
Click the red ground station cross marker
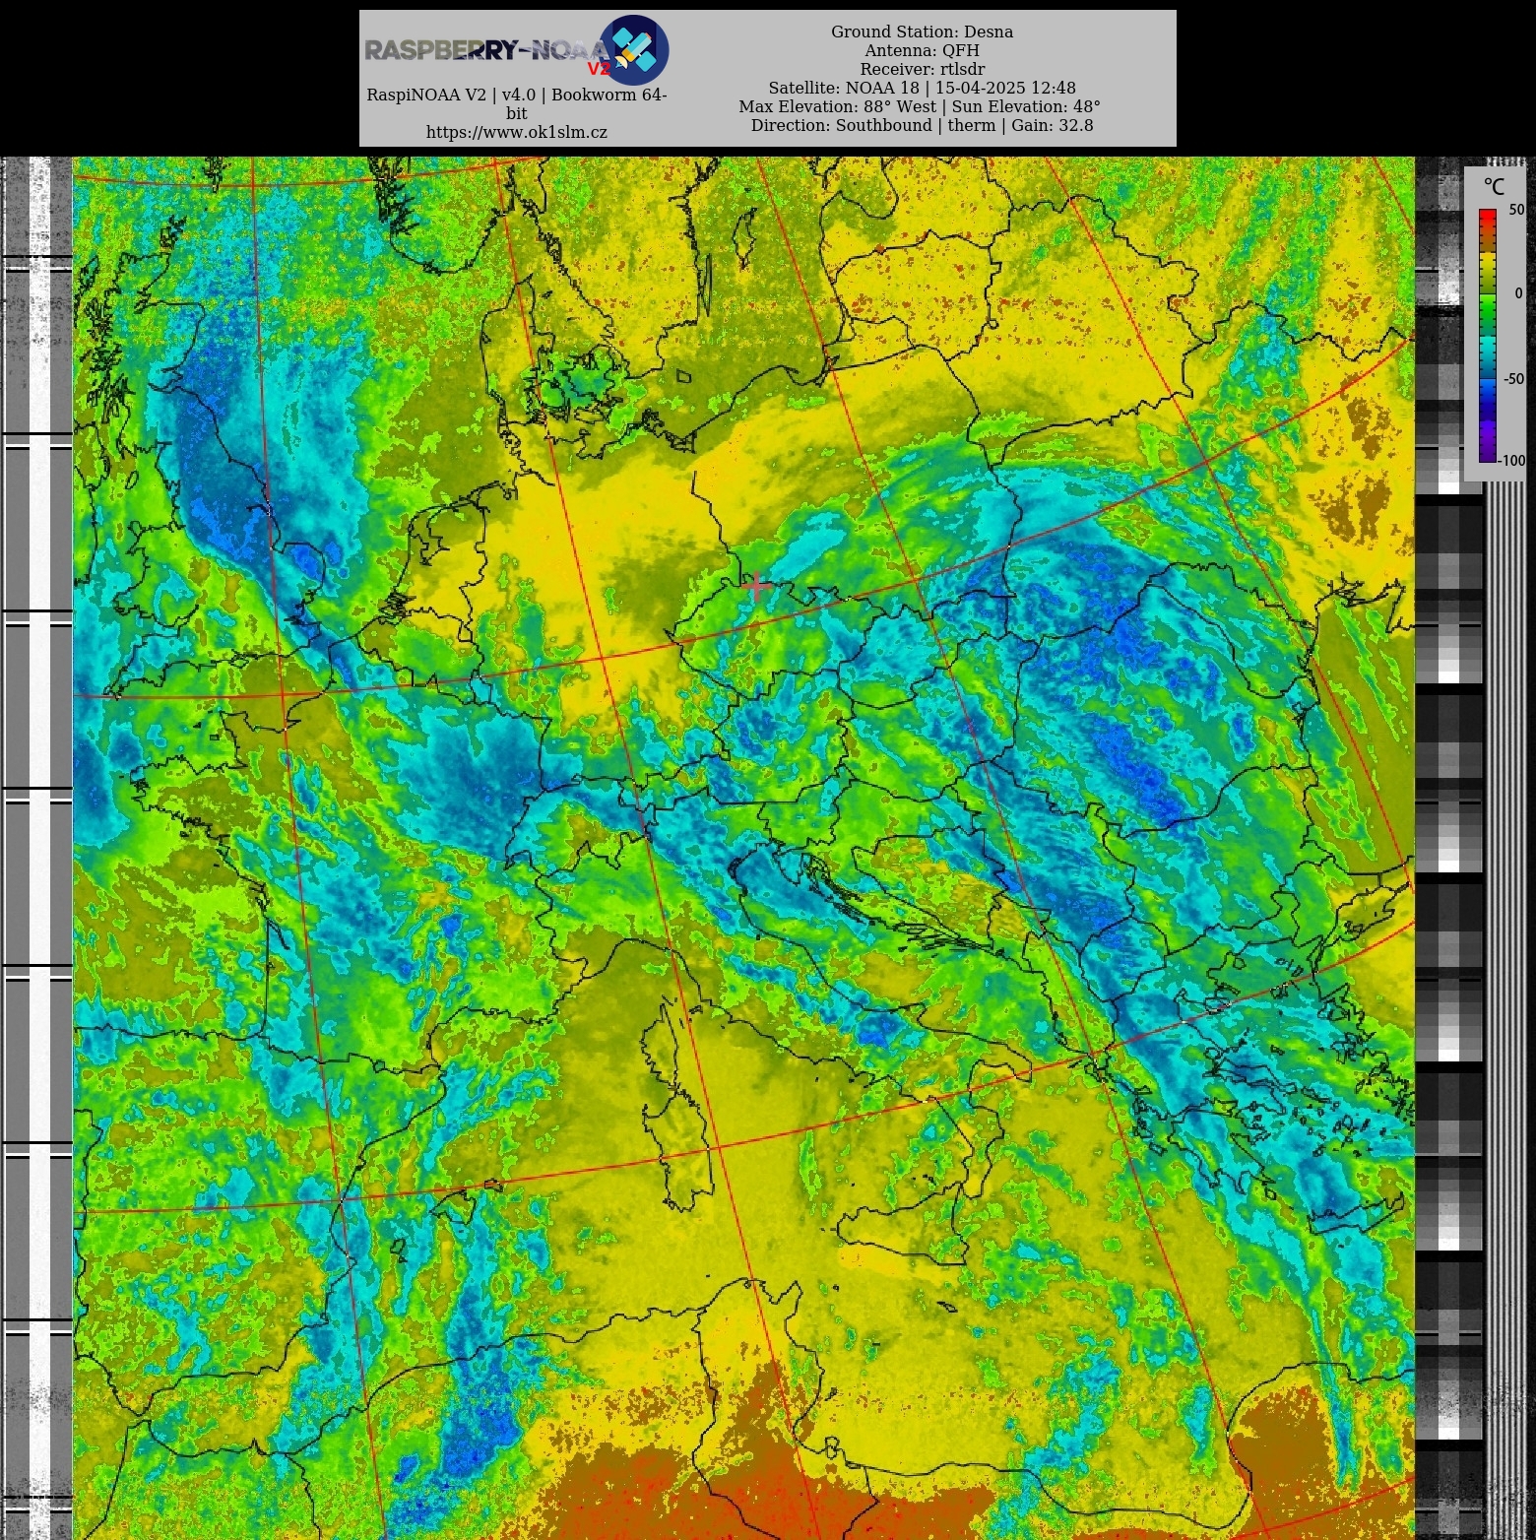[755, 586]
